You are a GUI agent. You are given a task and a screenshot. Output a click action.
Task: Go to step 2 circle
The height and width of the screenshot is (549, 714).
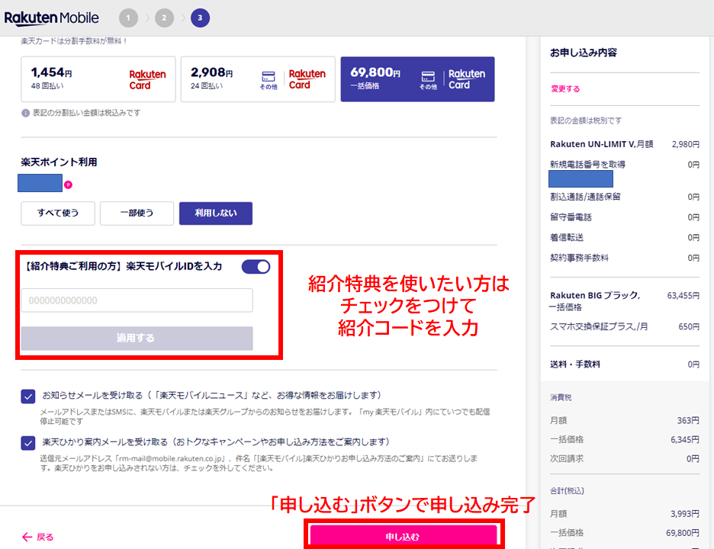[164, 18]
